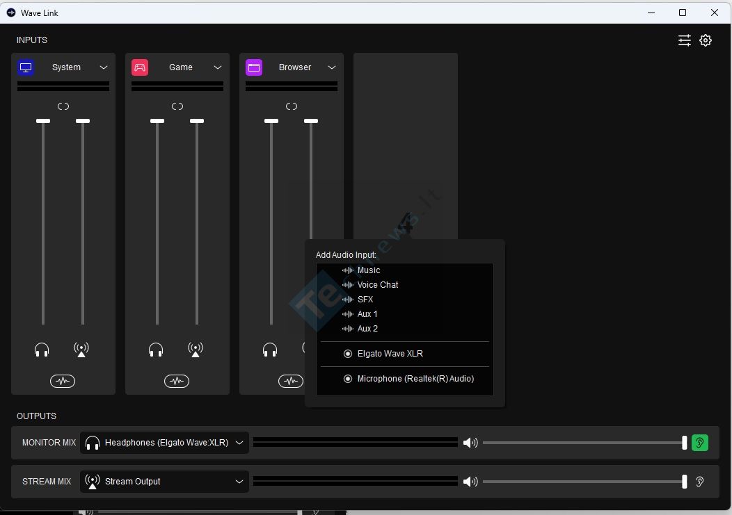Click System channel monitor volume fader handle

coord(43,121)
